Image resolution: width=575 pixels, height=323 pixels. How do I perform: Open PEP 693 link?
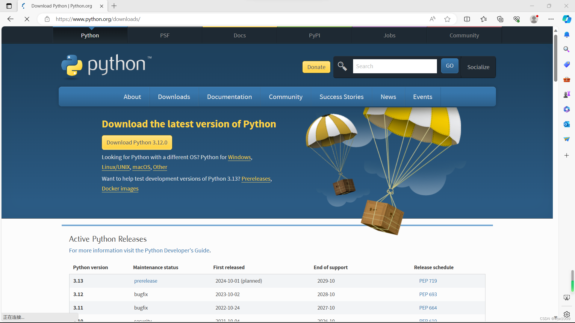(428, 294)
